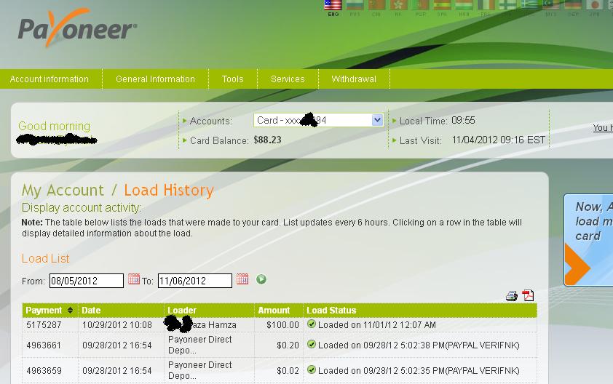This screenshot has height=384, width=613.
Task: Click the Local Time 09:55 value
Action: (x=463, y=120)
